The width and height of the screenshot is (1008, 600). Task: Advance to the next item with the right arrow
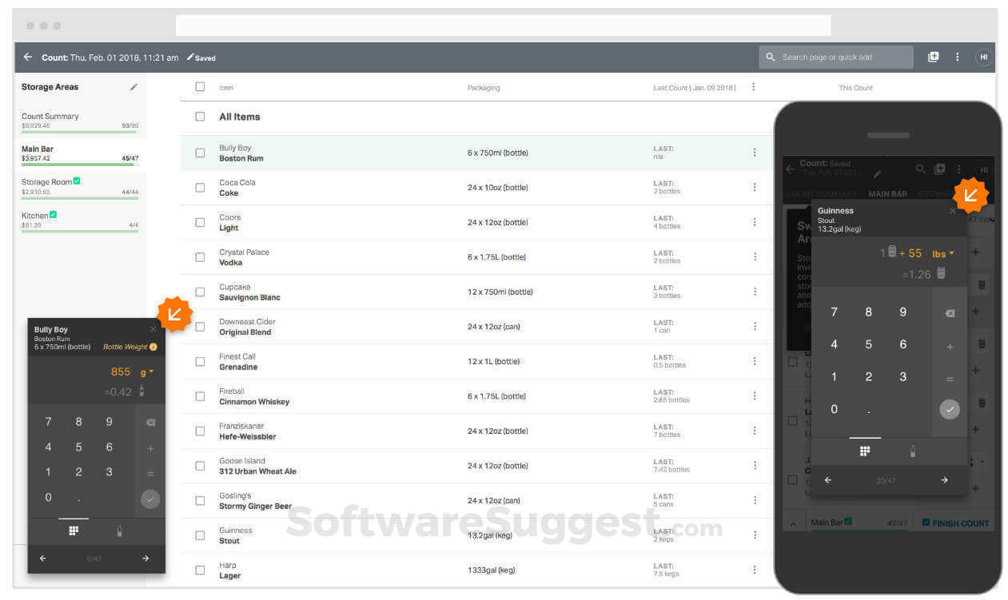tap(145, 558)
